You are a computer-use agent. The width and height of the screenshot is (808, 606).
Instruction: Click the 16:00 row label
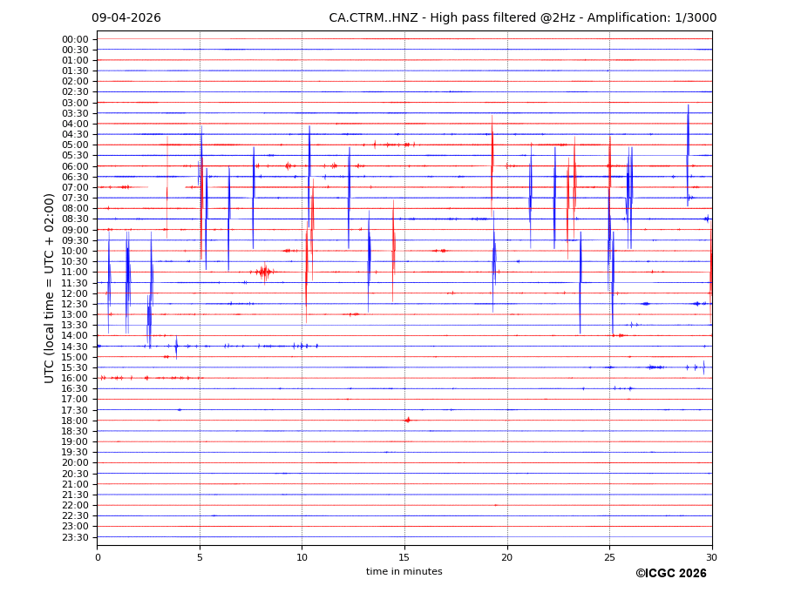pos(75,378)
